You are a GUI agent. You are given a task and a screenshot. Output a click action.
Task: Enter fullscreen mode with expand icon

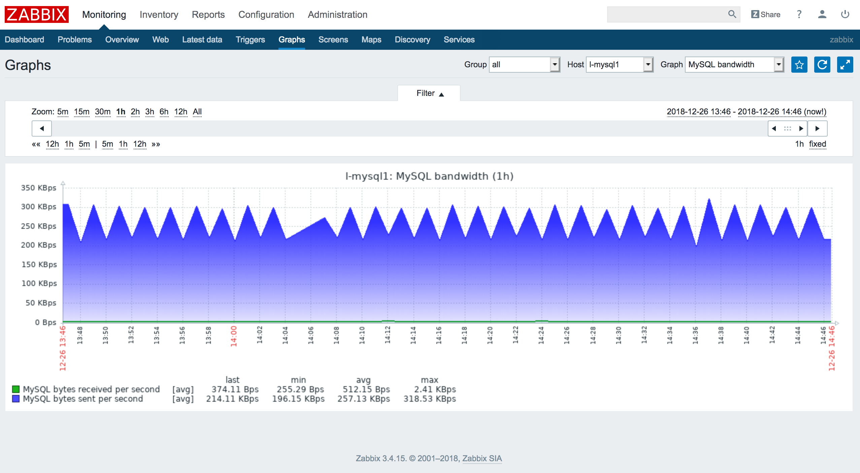tap(845, 65)
